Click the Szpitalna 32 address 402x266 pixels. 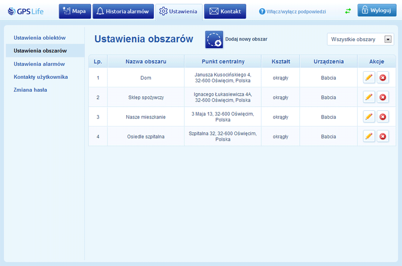tap(223, 136)
